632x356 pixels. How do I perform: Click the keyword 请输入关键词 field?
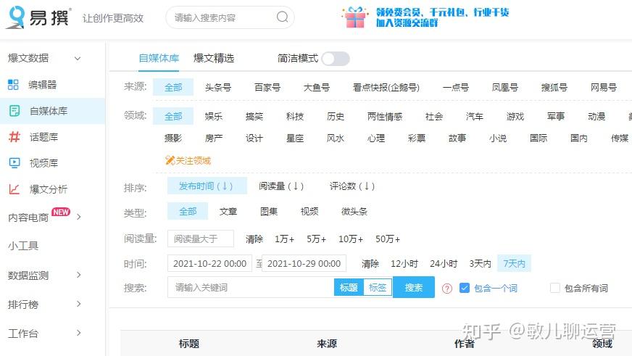tap(251, 287)
